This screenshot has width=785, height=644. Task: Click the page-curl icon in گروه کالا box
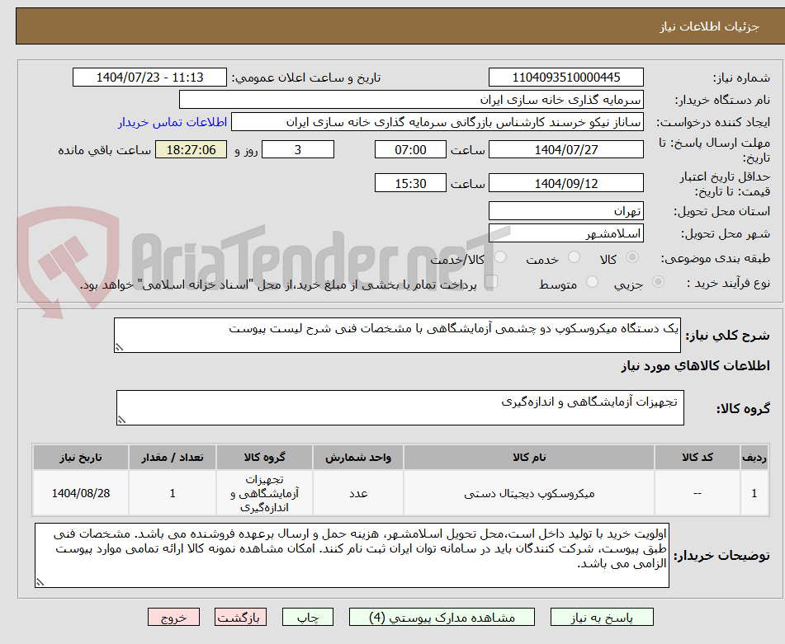point(124,419)
